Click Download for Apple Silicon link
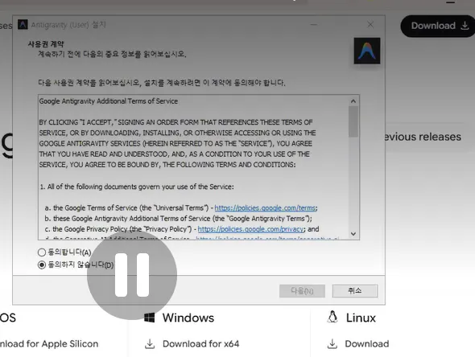Image resolution: width=475 pixels, height=357 pixels. click(x=49, y=343)
